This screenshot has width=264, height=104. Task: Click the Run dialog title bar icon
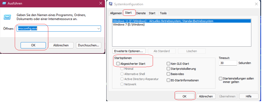(x=4, y=3)
